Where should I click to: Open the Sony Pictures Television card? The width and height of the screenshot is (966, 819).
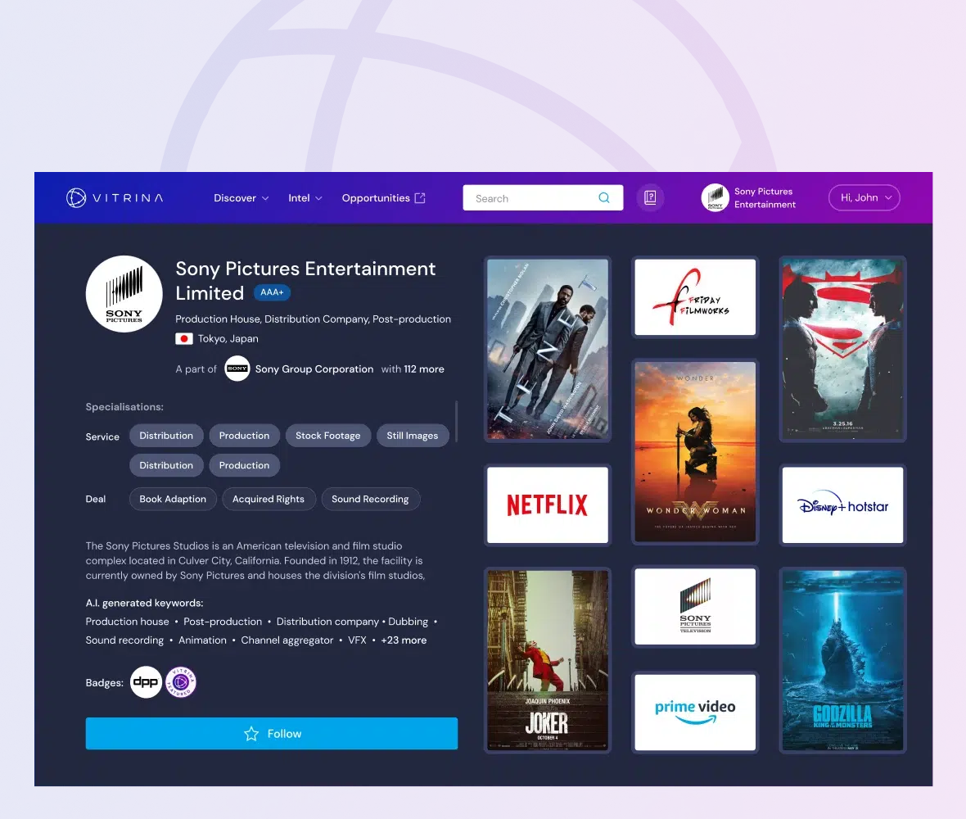(695, 606)
